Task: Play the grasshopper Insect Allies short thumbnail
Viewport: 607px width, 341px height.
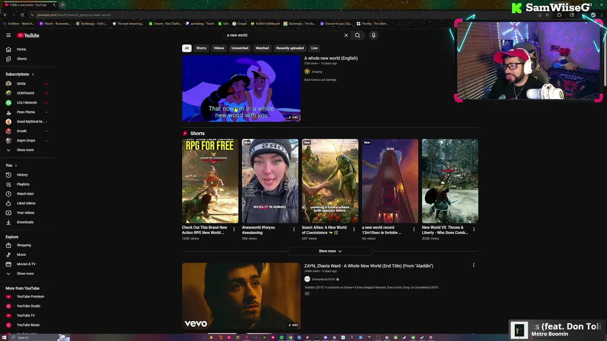Action: [330, 181]
